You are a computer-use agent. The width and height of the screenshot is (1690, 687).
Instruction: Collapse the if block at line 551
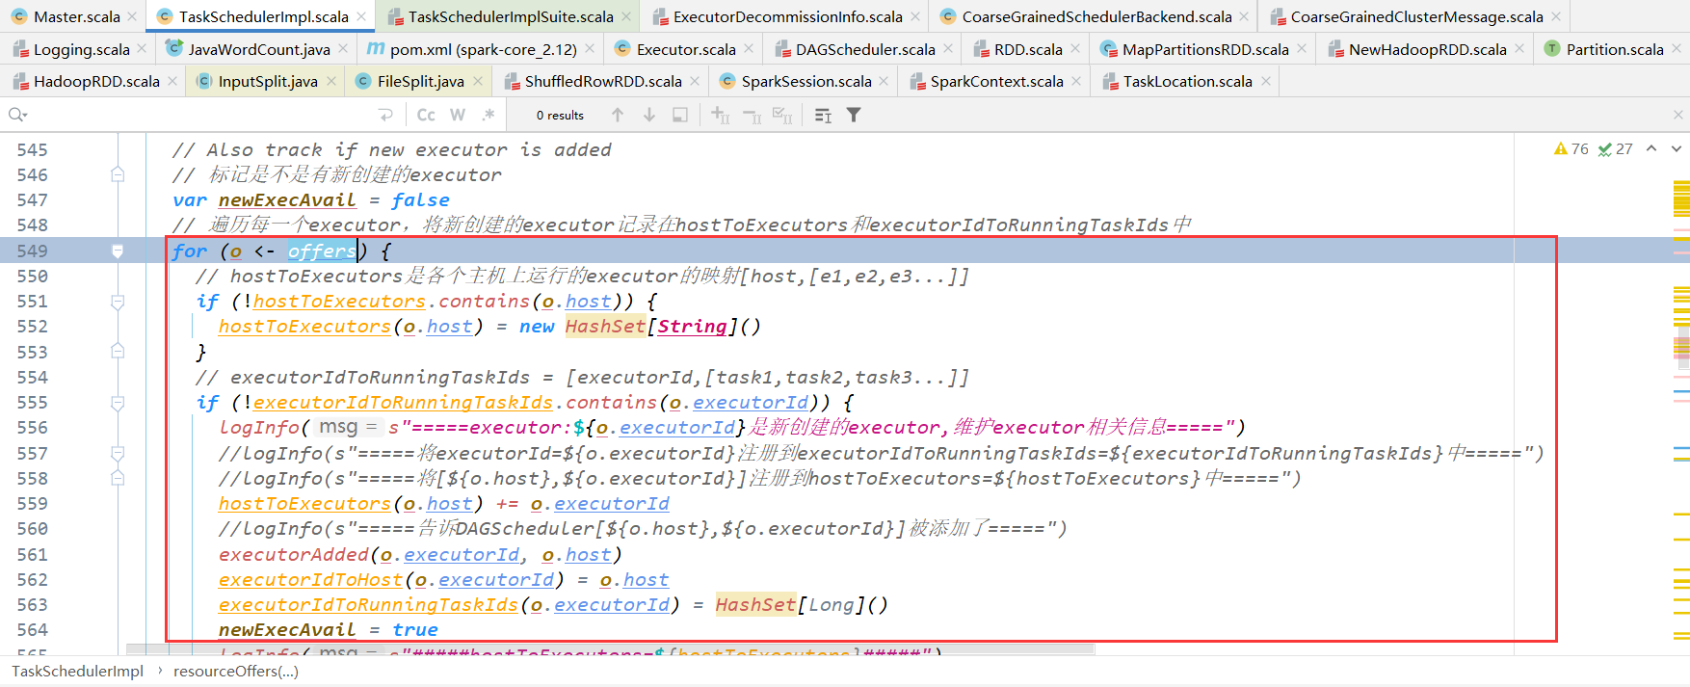(118, 302)
